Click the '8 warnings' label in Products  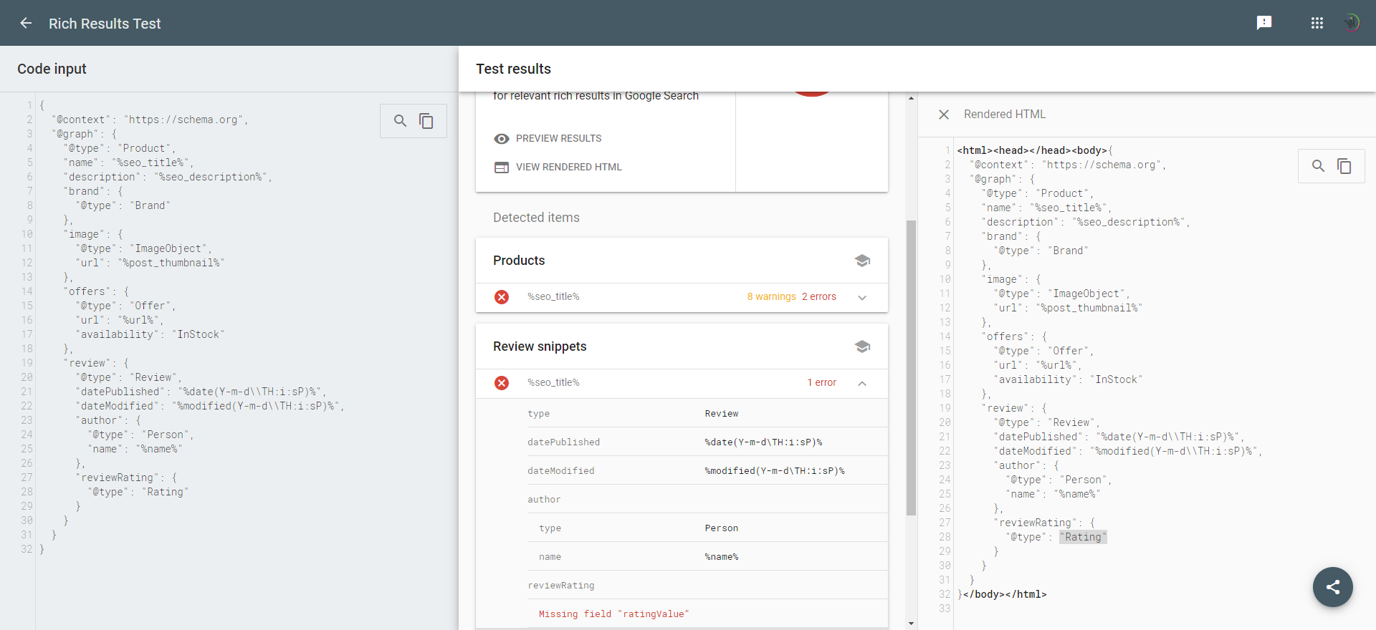point(771,296)
